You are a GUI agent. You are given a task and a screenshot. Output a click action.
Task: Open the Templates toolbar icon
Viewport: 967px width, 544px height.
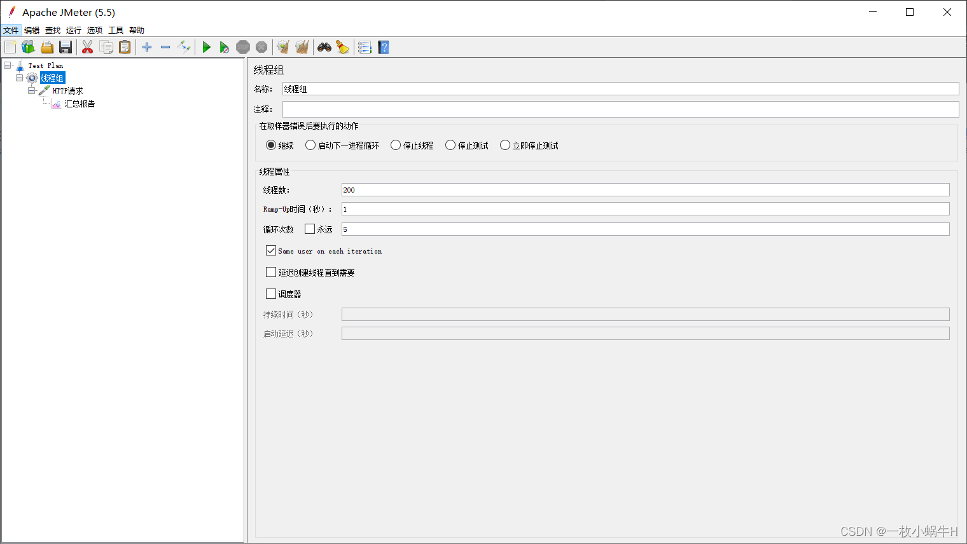tap(28, 47)
